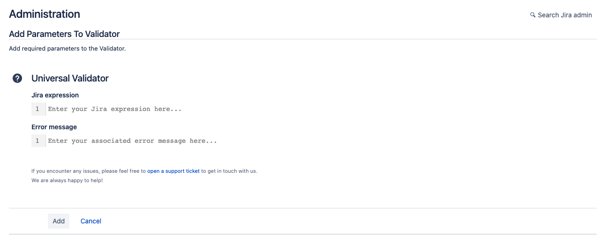This screenshot has width=607, height=244.
Task: Click the Cancel link
Action: [x=91, y=221]
